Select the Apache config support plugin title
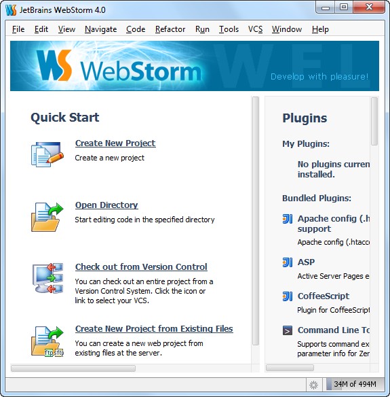 tap(334, 224)
